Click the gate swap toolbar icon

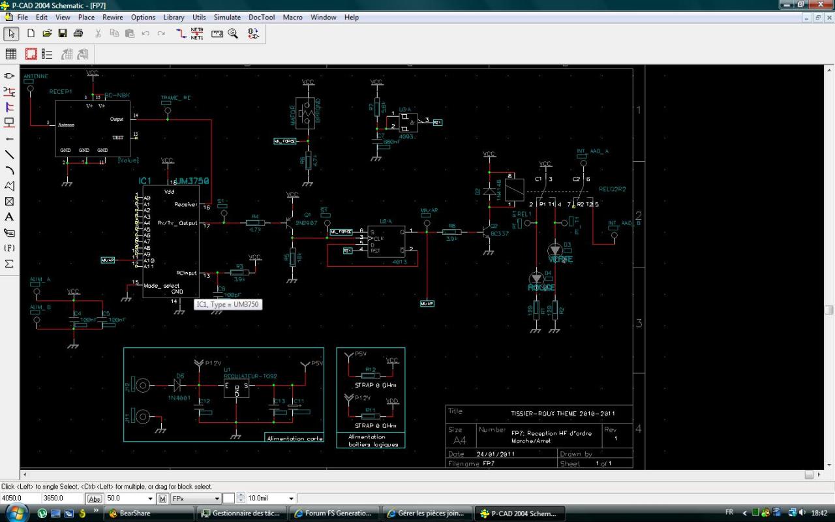click(x=253, y=33)
